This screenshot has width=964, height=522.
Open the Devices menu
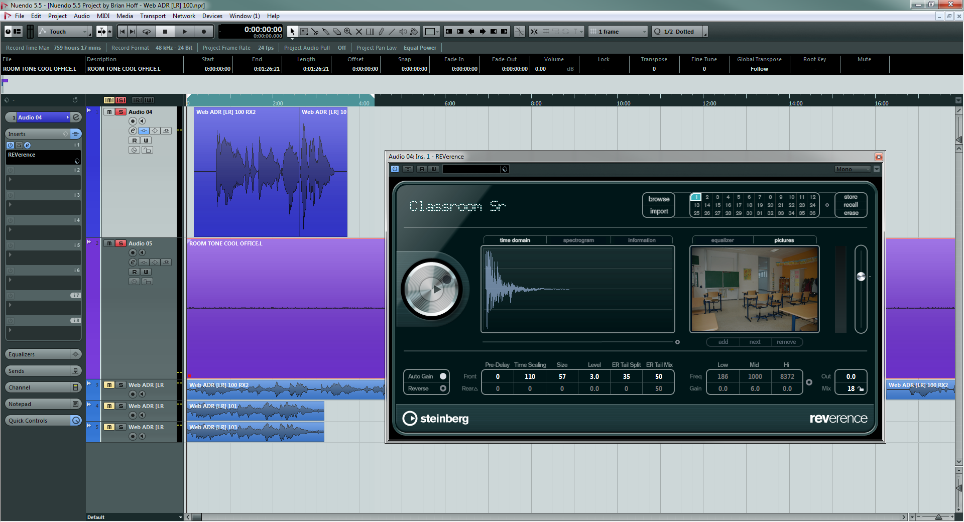coord(212,16)
